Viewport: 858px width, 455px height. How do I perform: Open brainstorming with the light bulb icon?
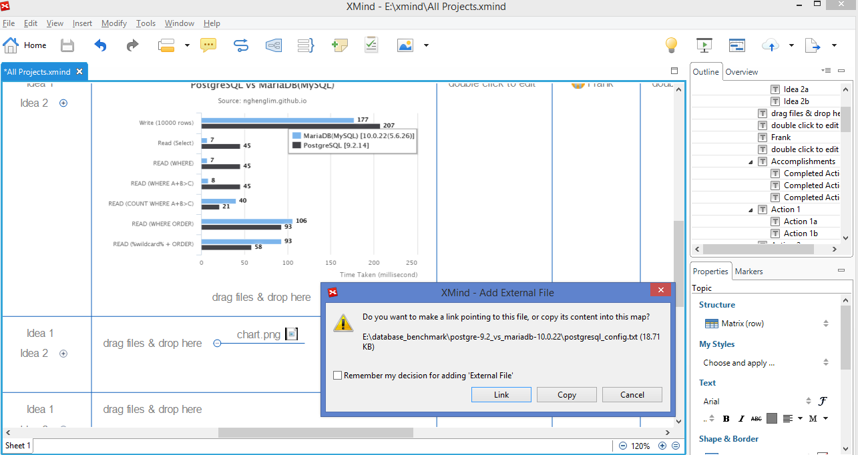coord(671,45)
